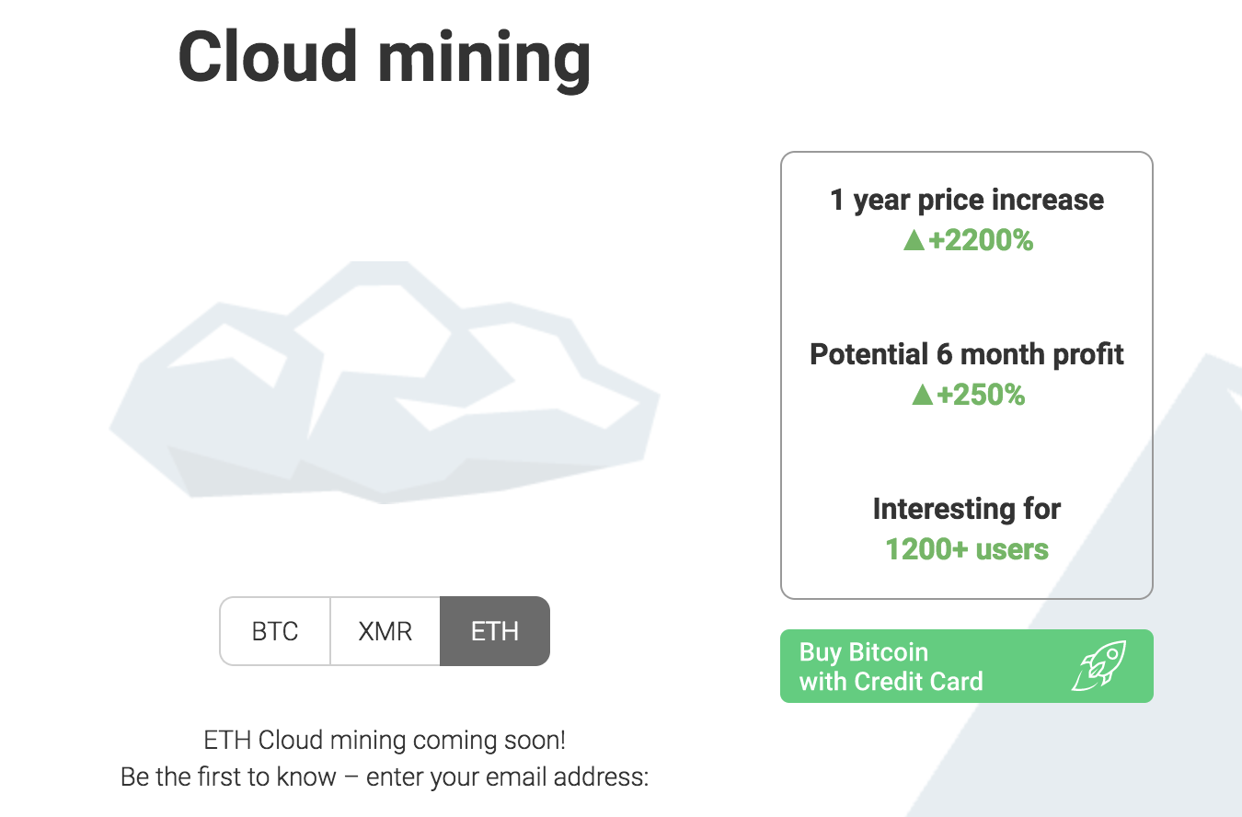
Task: Click the +250% profit value
Action: 980,396
